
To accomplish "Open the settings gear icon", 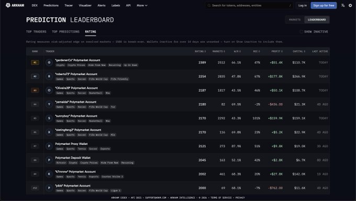I will (x=350, y=5).
